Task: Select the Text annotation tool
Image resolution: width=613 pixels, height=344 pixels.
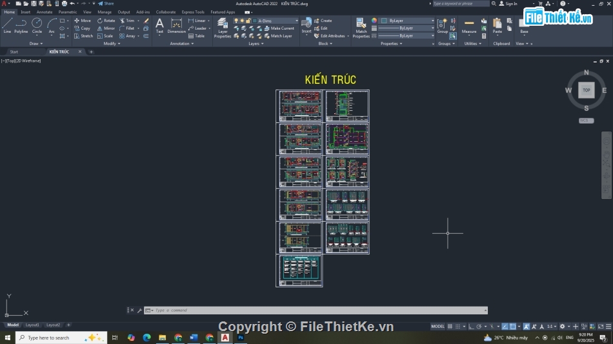Action: [x=159, y=26]
